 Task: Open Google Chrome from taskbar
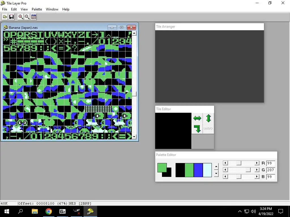49,211
